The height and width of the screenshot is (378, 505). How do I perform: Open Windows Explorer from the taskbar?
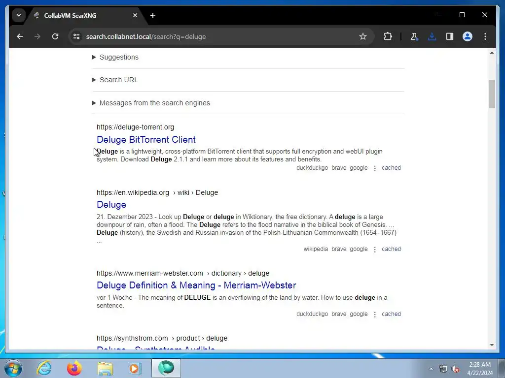(105, 368)
